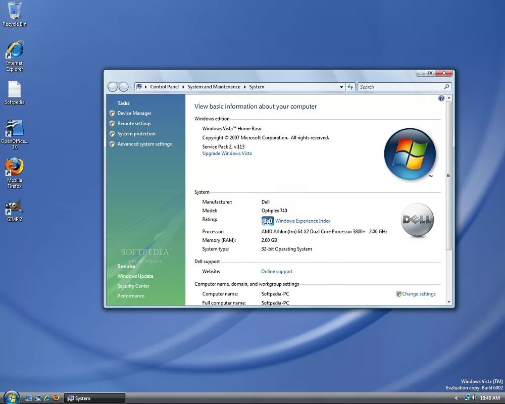The image size is (505, 404).
Task: Click '32-bit Operating System' value
Action: point(287,249)
